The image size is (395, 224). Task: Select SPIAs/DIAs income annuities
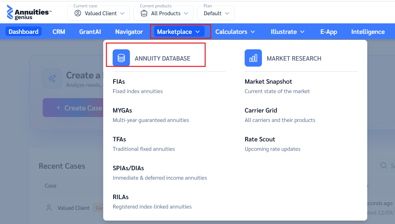[x=160, y=173]
